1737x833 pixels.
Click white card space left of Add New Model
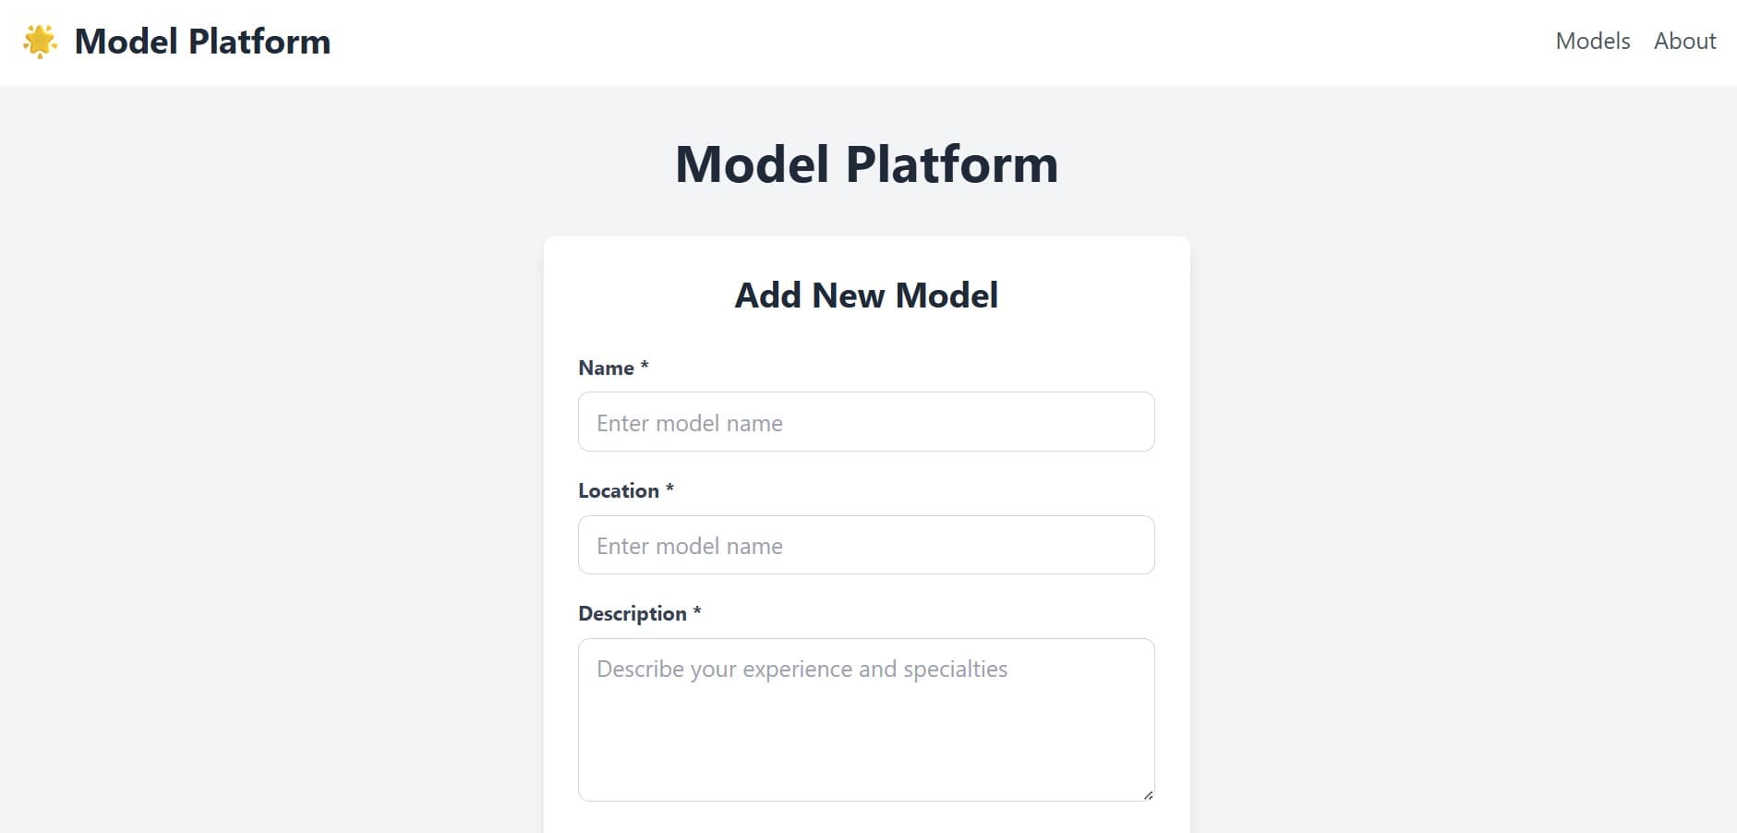(x=637, y=296)
